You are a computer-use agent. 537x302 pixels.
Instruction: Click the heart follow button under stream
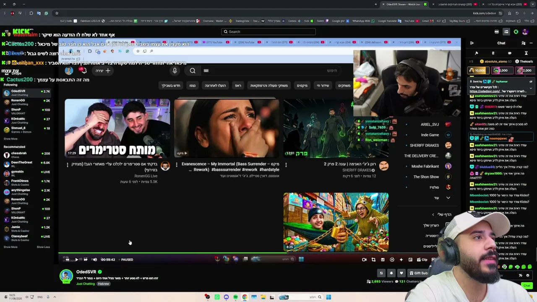pos(401,273)
